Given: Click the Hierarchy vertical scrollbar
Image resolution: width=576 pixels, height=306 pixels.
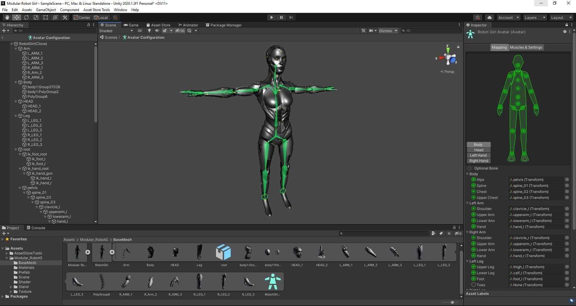Looking at the screenshot, I should click(x=96, y=84).
